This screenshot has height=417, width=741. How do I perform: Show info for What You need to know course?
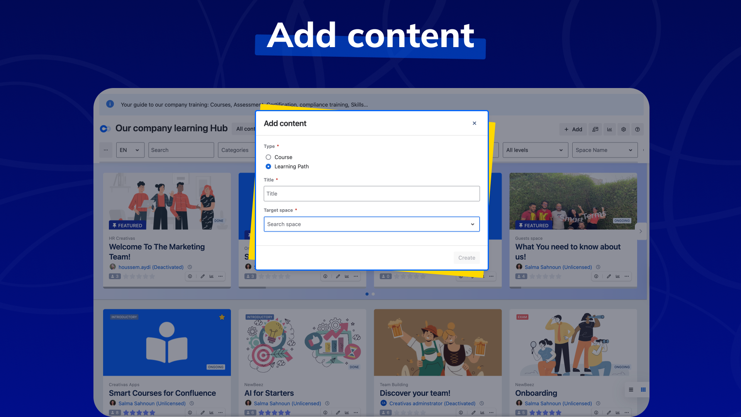coord(596,276)
